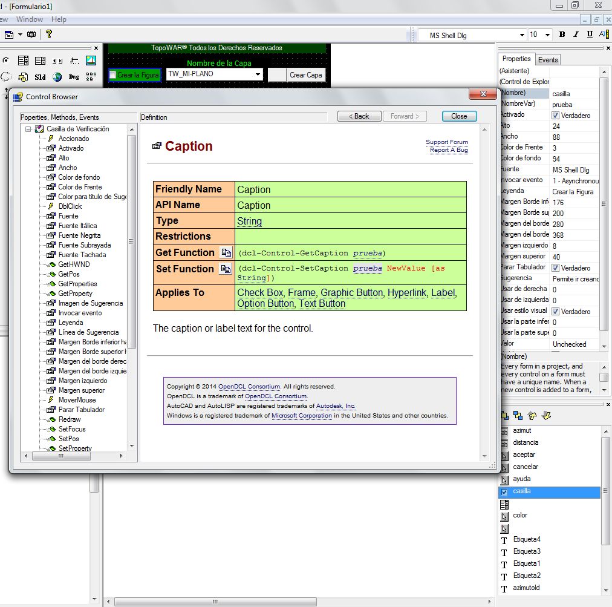
Task: Select the Sld slide control tool
Action: (x=40, y=77)
